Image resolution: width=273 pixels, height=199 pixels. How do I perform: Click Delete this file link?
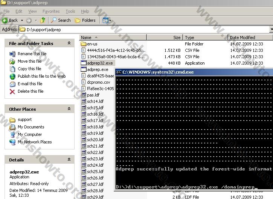tap(31, 91)
